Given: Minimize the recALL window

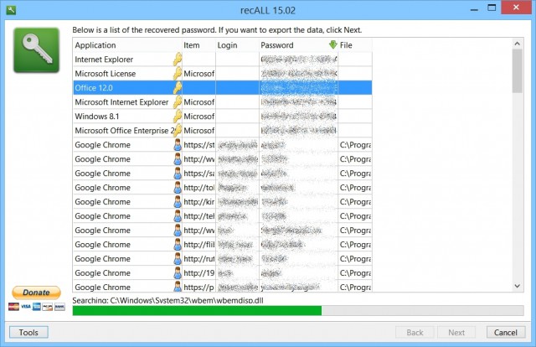Looking at the screenshot, I should coord(474,9).
